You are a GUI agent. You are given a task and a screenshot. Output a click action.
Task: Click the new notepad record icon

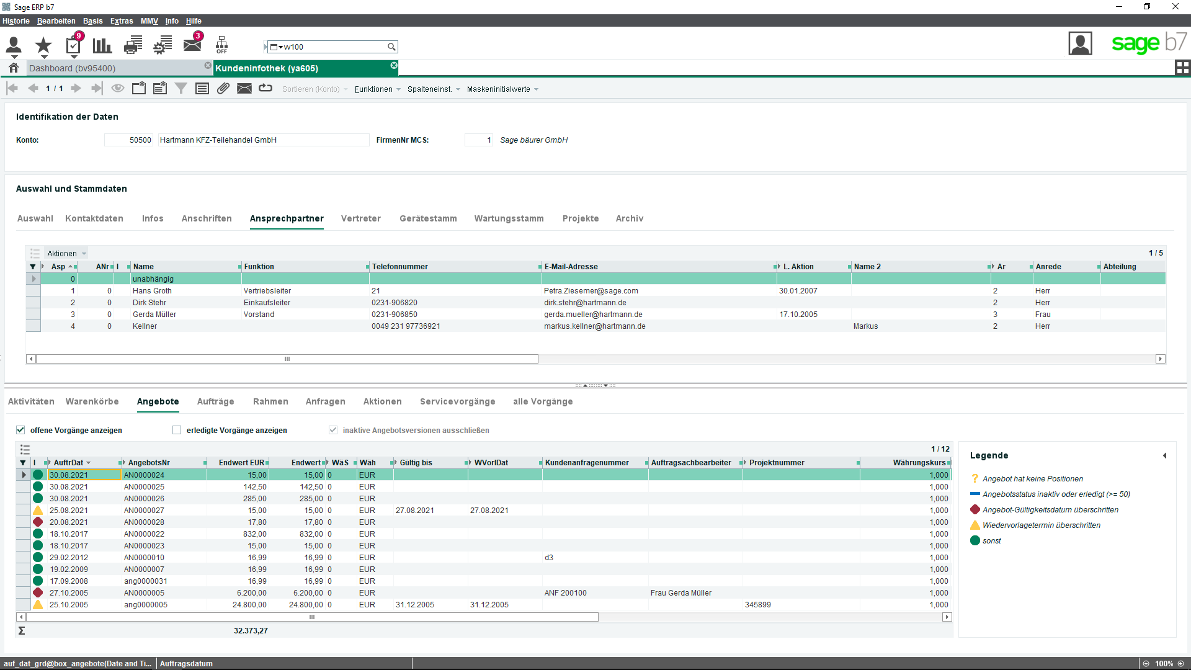point(160,89)
